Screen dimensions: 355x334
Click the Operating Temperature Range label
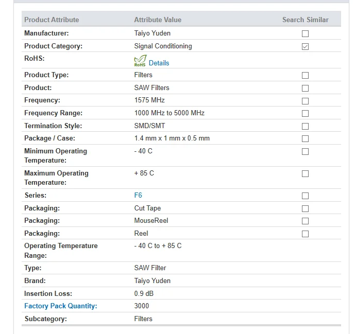pos(61,251)
